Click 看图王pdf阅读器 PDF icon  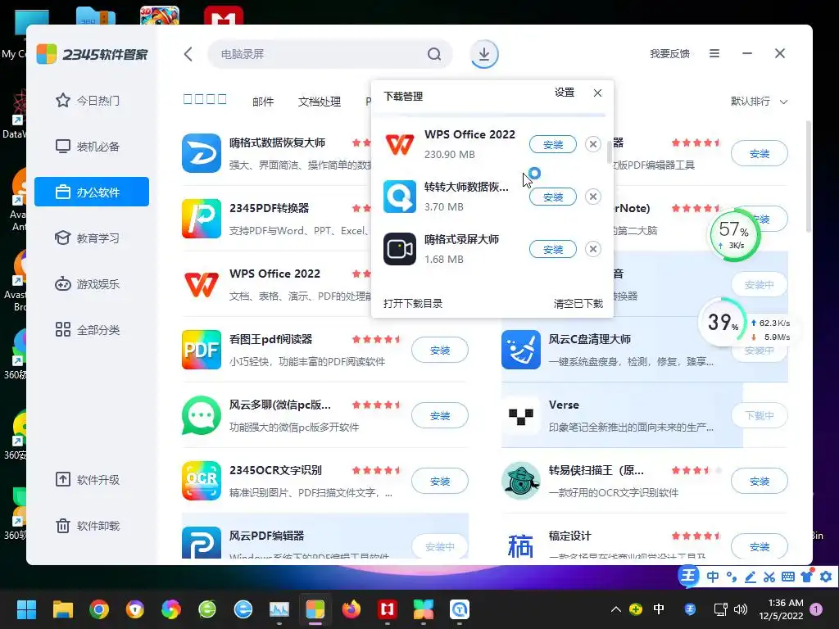[x=202, y=350]
